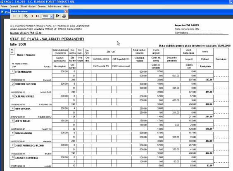Click rest plata value 507.00 for Stefan Marin

coord(209,80)
